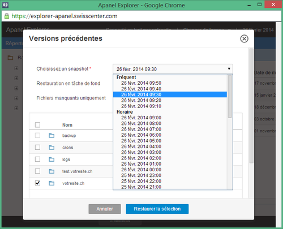Viewport: 283px width, 229px height.
Task: Collapse the snapshot dropdown arrow
Action: point(229,69)
